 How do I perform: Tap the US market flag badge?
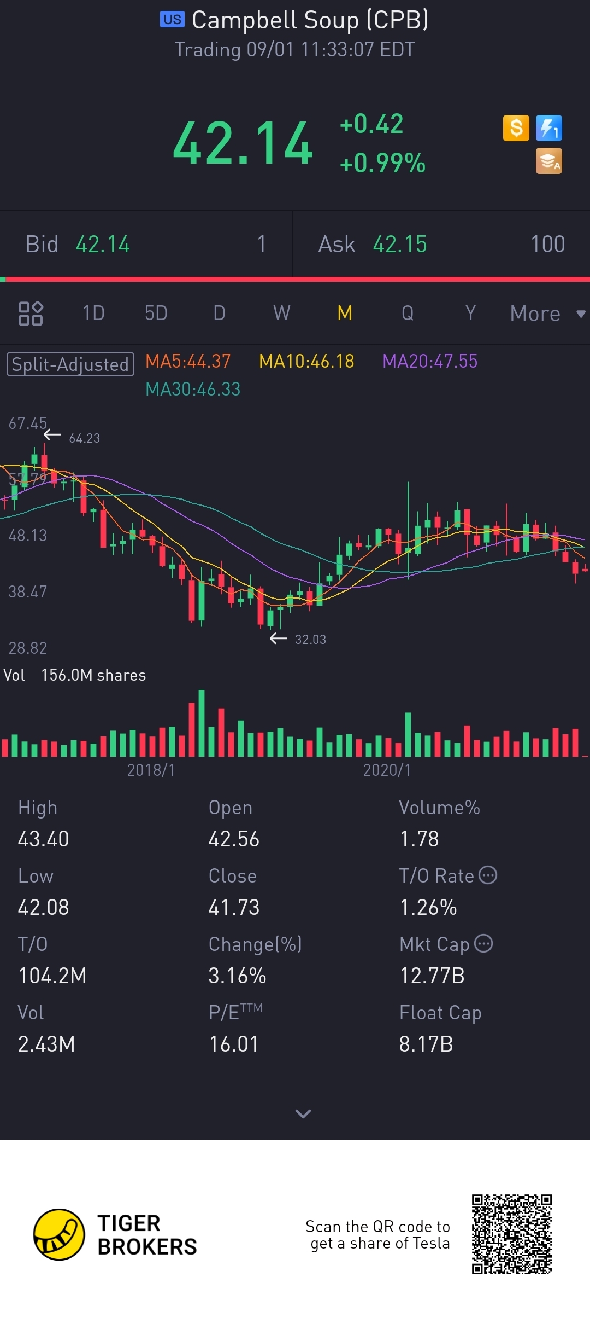pos(172,20)
